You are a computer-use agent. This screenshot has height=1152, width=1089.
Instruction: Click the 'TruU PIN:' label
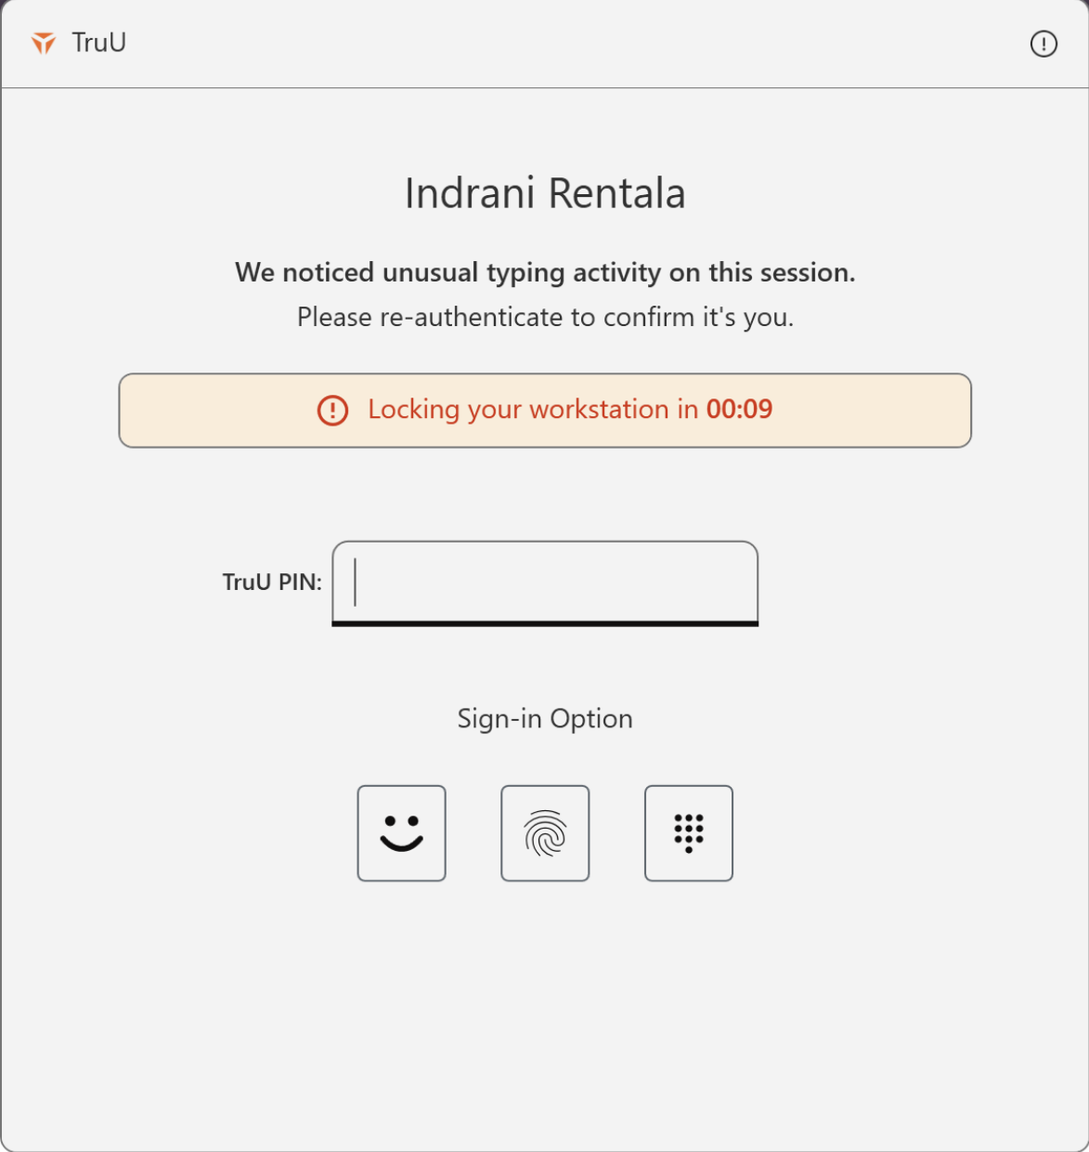272,583
